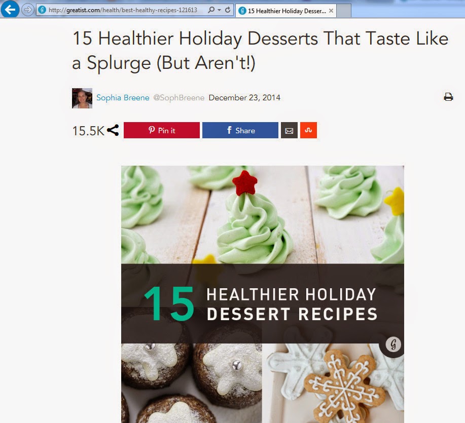Select the greatist.com URL address field
465x423 pixels.
pos(123,10)
